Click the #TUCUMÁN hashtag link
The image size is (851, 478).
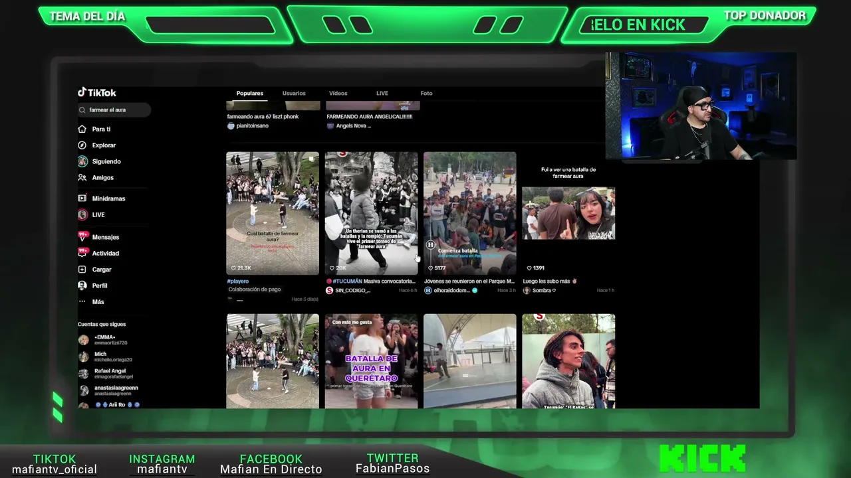(346, 281)
